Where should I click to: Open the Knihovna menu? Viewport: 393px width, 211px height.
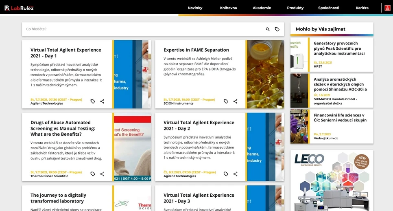[x=228, y=8]
